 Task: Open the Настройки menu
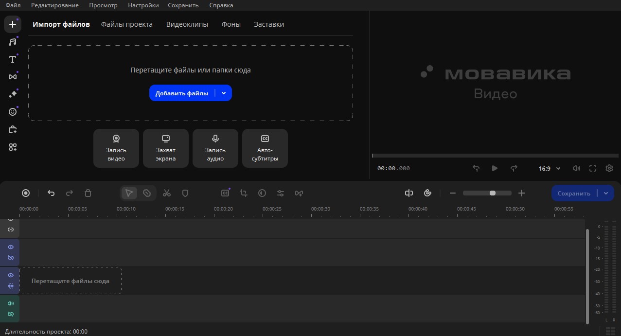(x=143, y=5)
